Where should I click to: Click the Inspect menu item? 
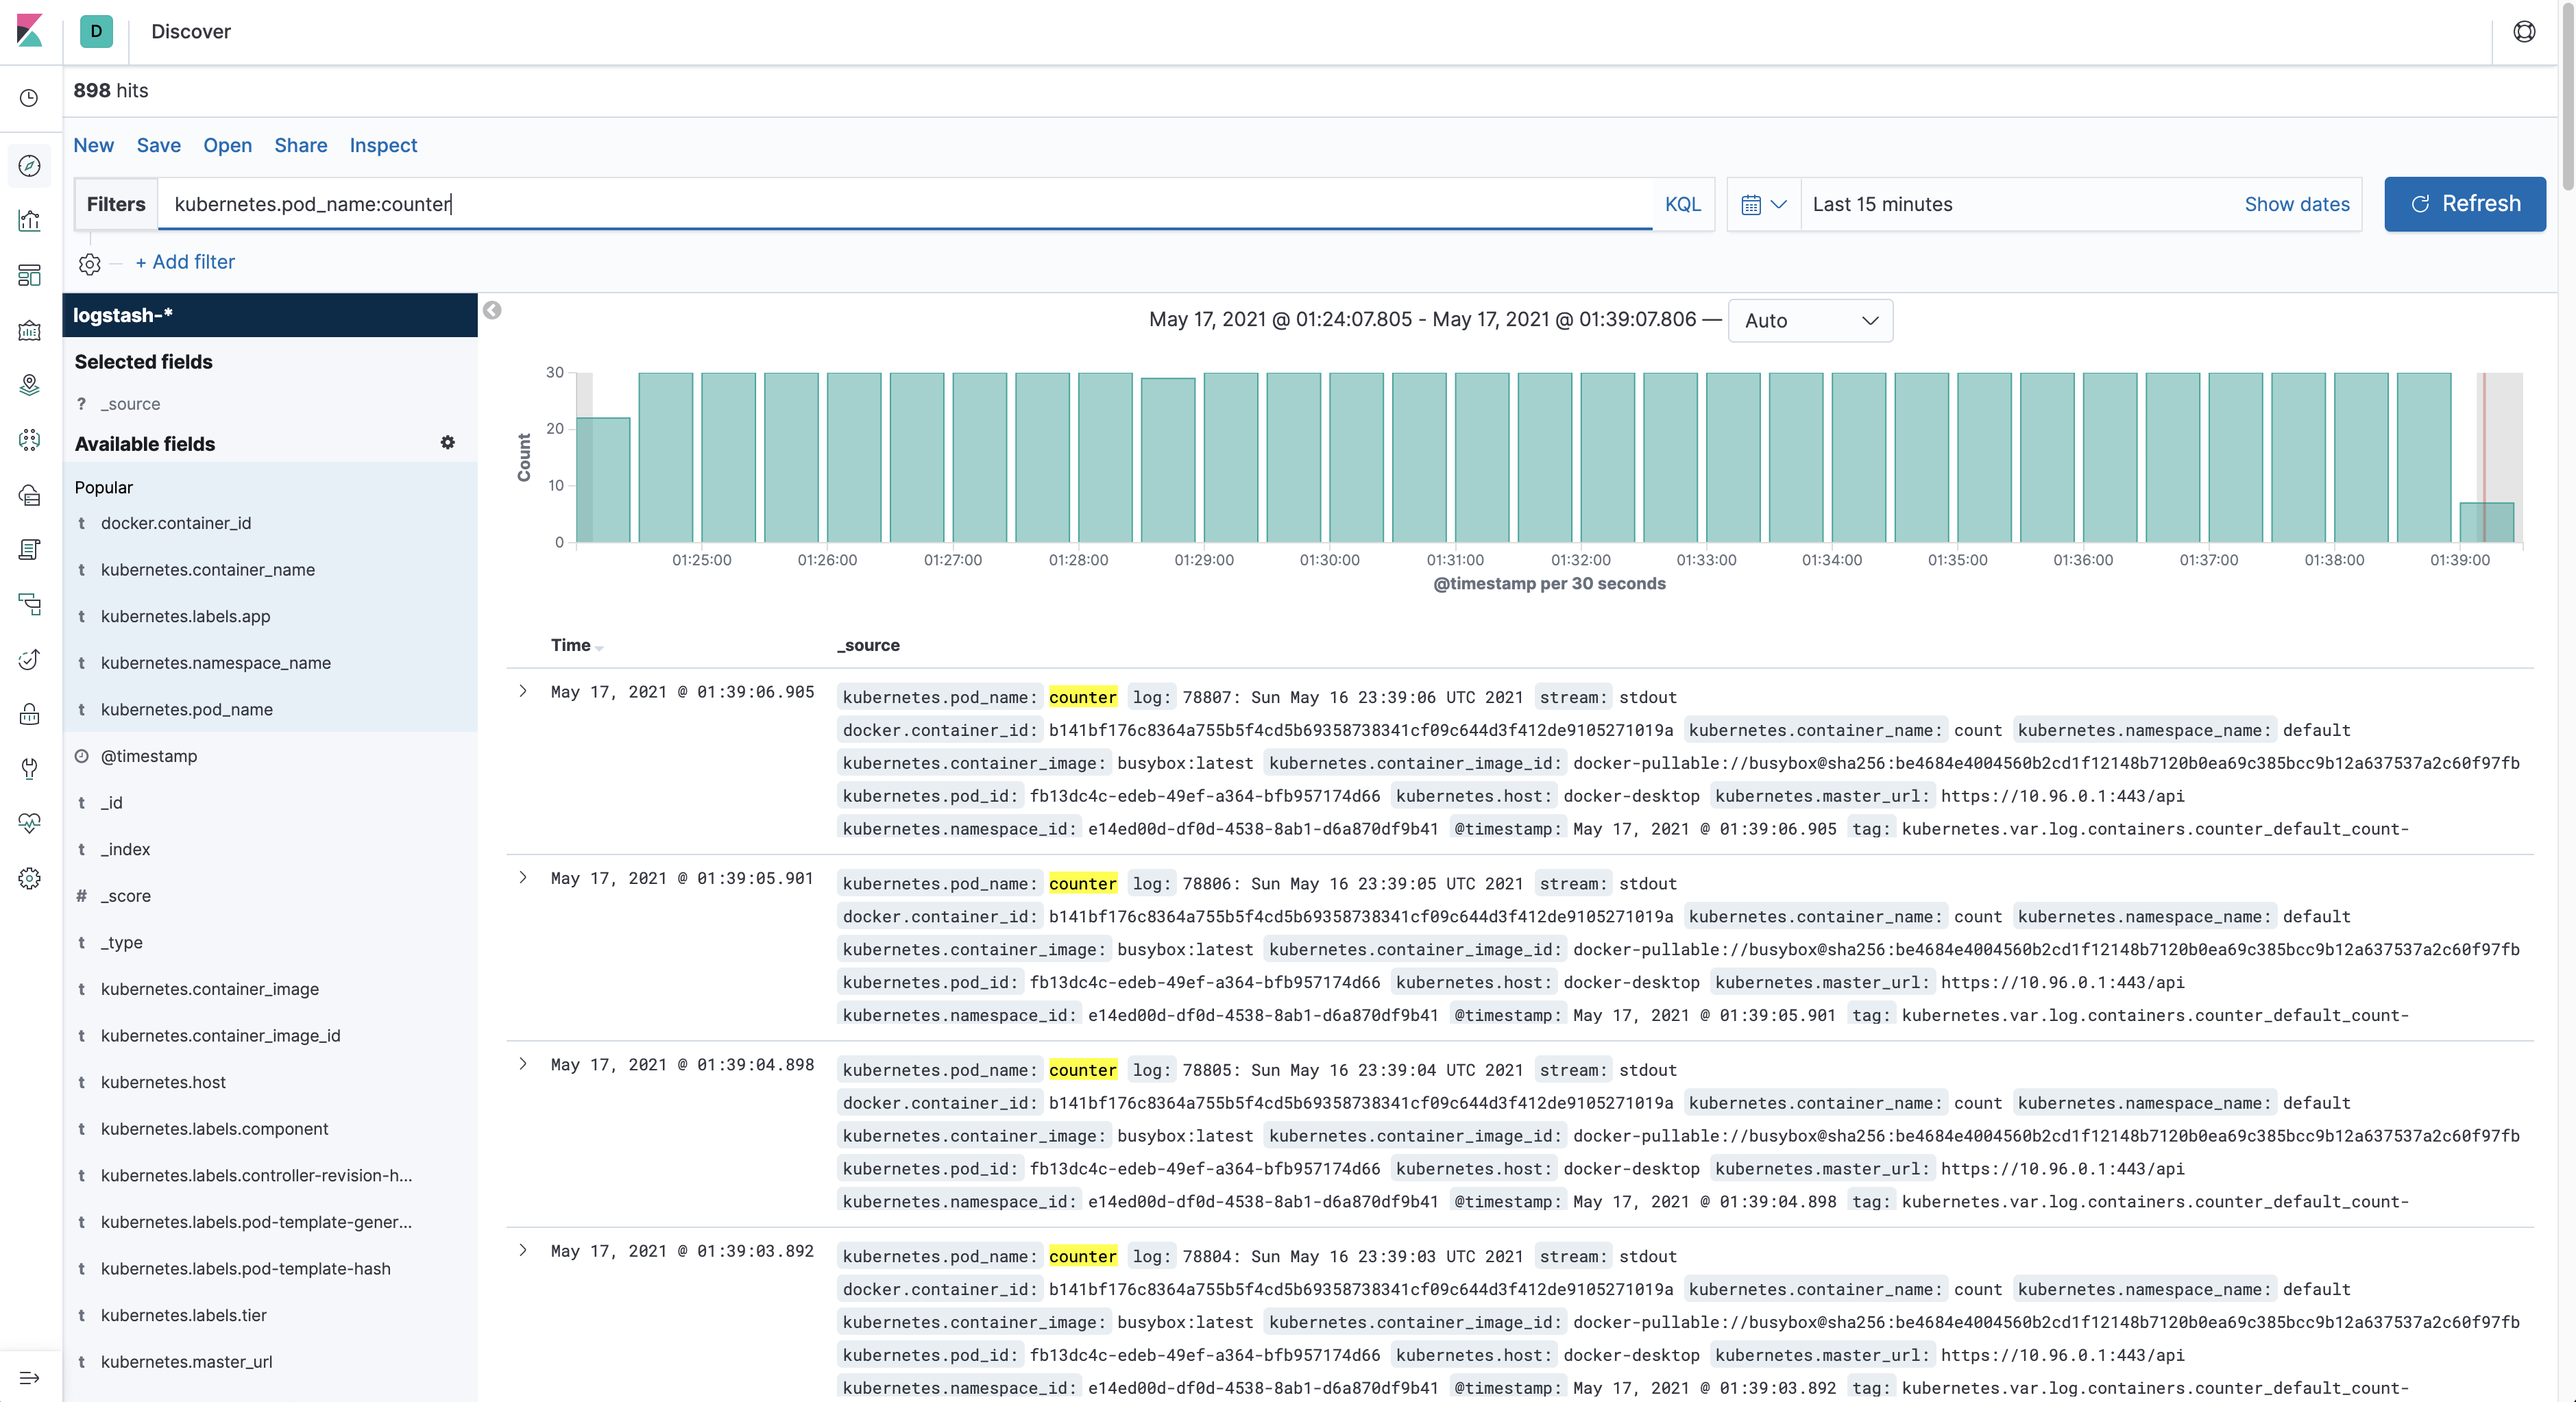pyautogui.click(x=383, y=145)
